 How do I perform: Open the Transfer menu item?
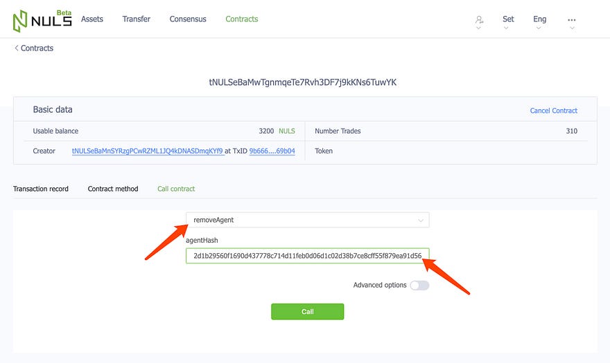(x=136, y=19)
